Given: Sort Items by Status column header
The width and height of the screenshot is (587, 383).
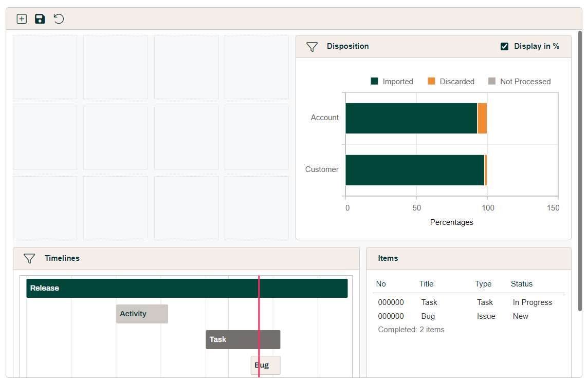Looking at the screenshot, I should tap(521, 284).
